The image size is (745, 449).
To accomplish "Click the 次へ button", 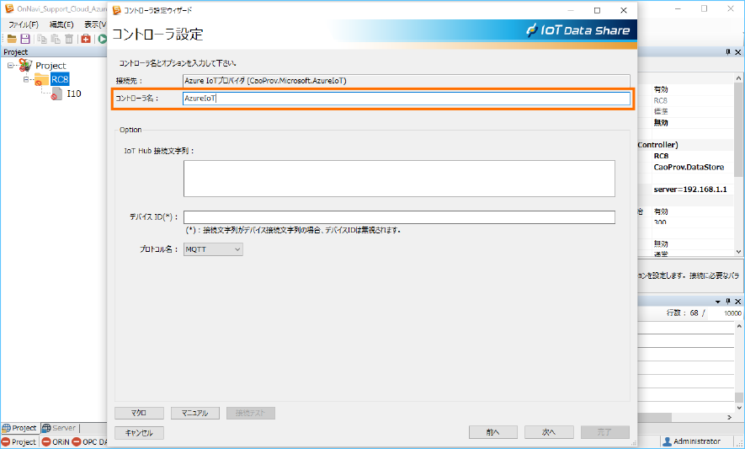I will click(x=549, y=432).
